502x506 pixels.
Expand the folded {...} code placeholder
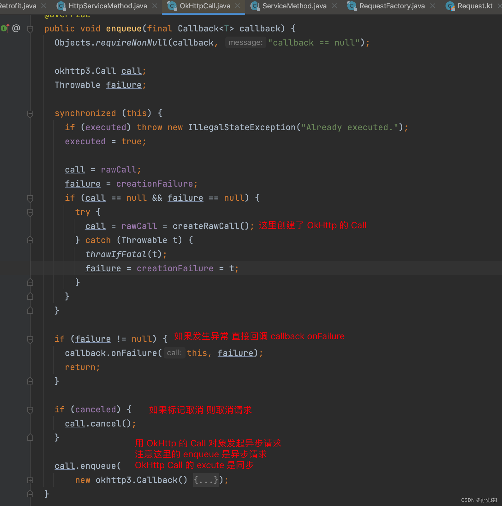tap(206, 480)
